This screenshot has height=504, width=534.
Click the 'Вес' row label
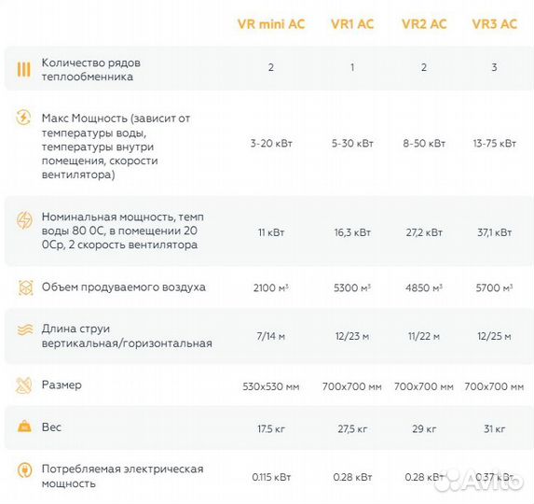click(x=51, y=427)
